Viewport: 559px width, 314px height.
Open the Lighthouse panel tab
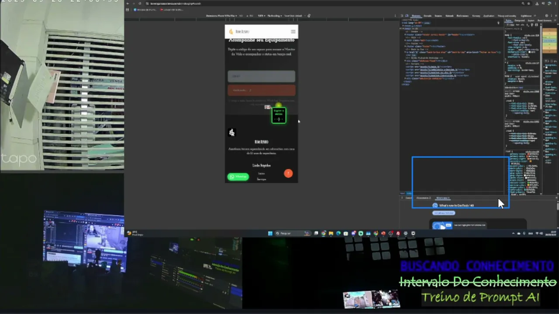(x=526, y=16)
